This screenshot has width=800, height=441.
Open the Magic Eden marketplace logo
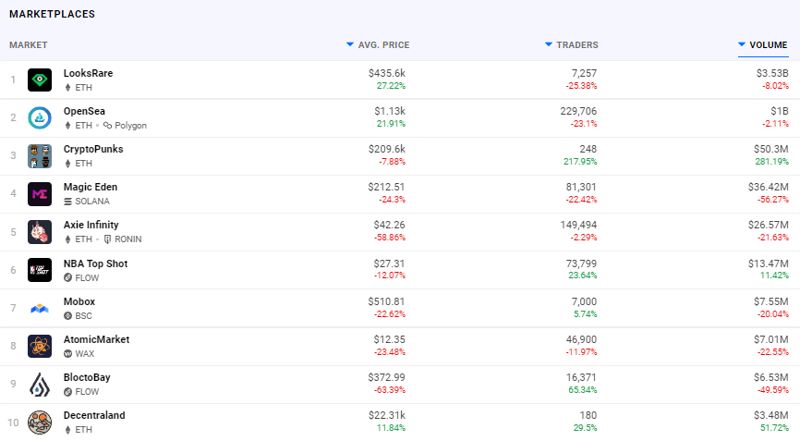point(40,194)
